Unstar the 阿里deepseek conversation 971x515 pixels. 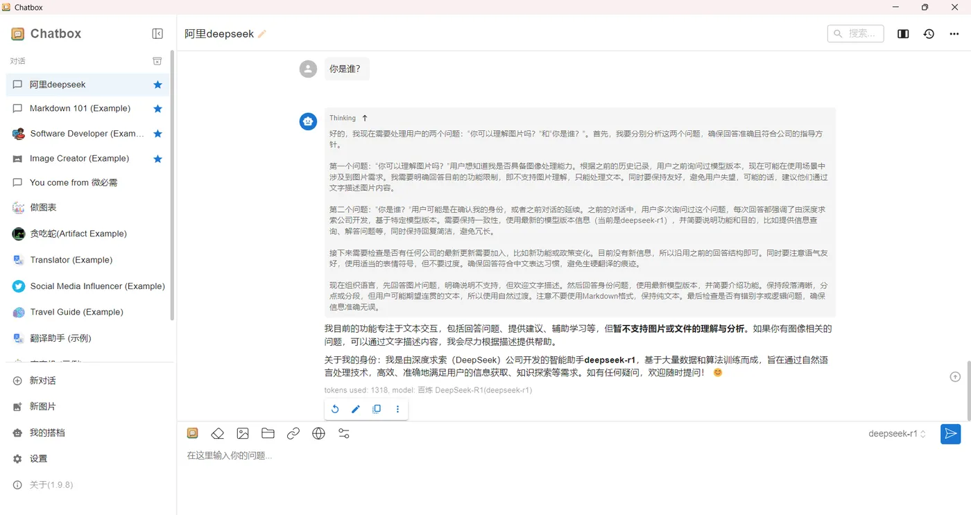[x=157, y=85]
